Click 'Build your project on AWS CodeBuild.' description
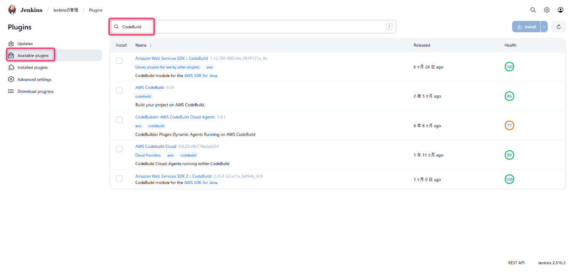574x272 pixels. click(170, 105)
